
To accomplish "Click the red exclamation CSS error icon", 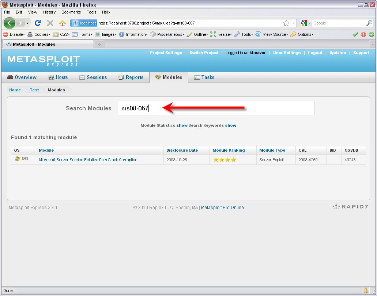I will [x=363, y=34].
